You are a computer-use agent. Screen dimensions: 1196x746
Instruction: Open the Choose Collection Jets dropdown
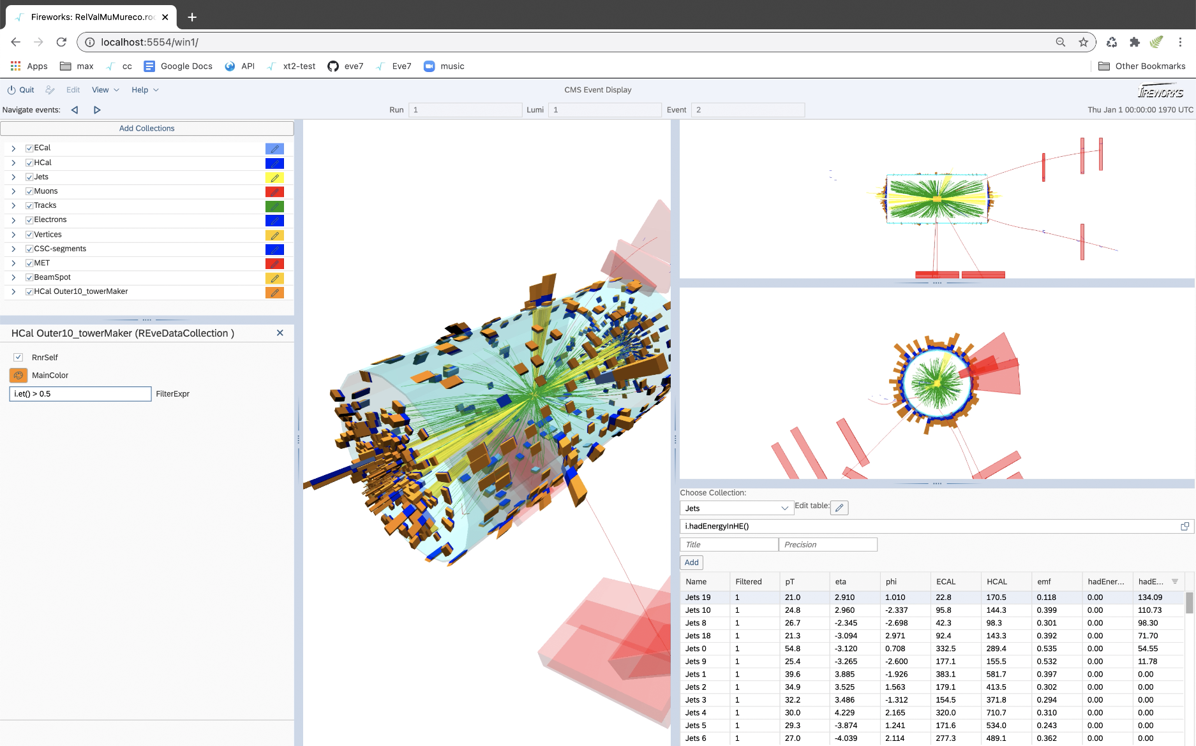point(736,508)
